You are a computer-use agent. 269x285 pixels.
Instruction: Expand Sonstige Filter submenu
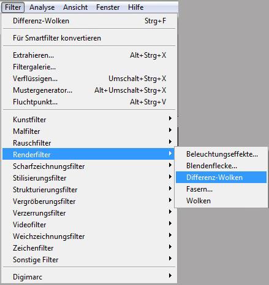click(89, 260)
